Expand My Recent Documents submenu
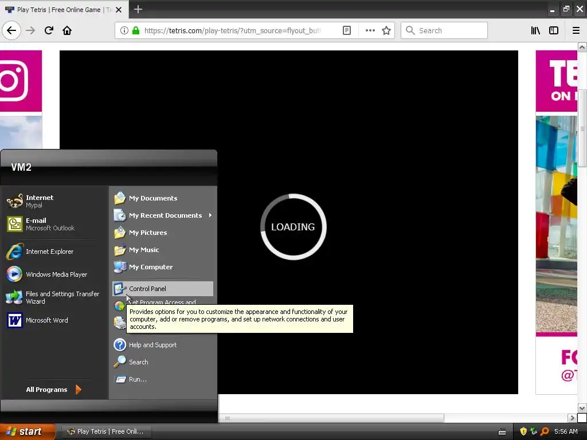Viewport: 587px width, 440px height. click(x=163, y=215)
